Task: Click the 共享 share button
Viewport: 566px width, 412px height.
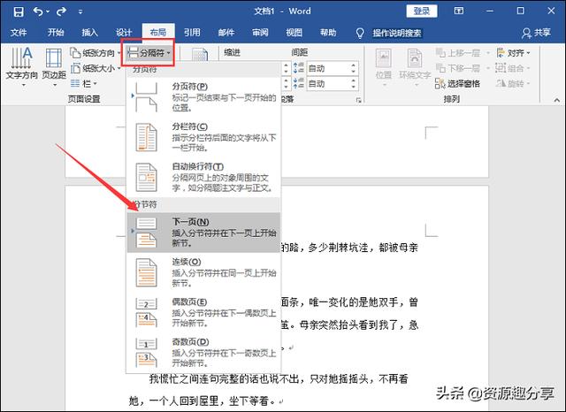Action: 536,33
